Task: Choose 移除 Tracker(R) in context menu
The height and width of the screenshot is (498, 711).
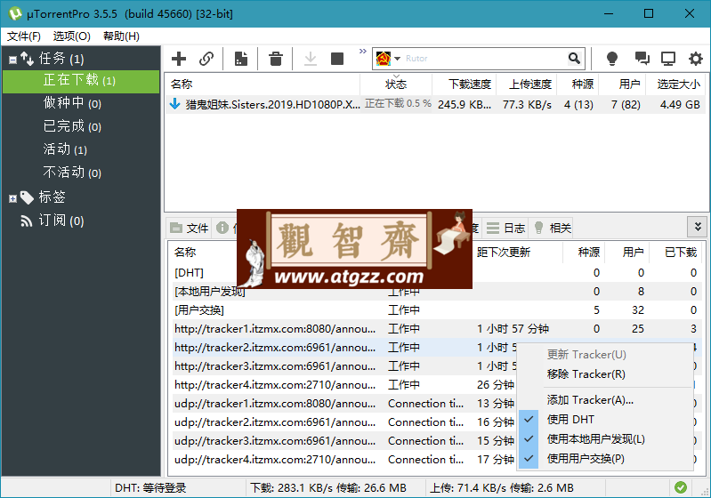Action: pyautogui.click(x=605, y=374)
